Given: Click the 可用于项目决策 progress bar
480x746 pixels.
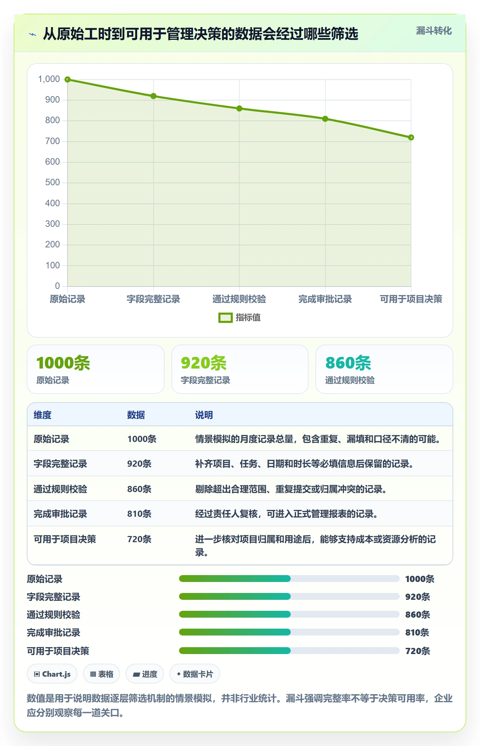Looking at the screenshot, I should pos(289,651).
